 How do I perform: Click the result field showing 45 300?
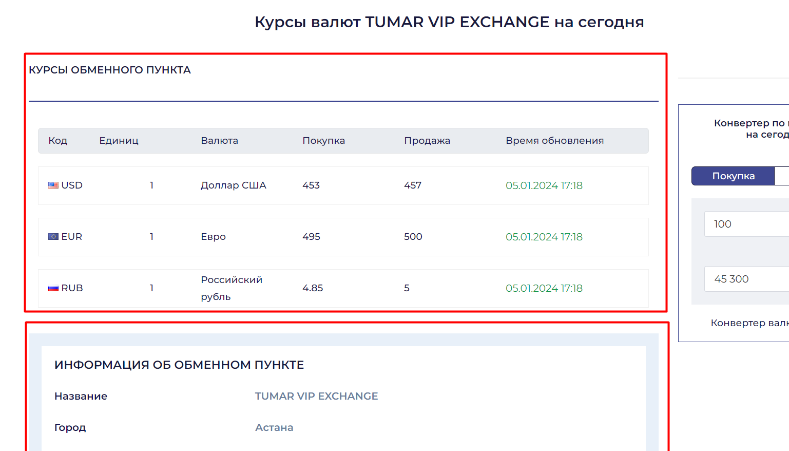[746, 279]
